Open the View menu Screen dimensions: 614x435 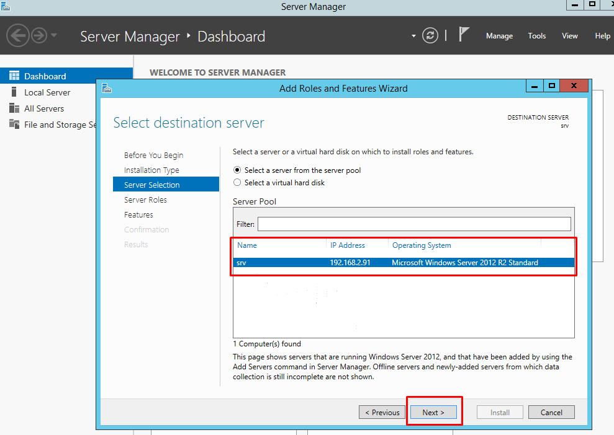pos(569,36)
